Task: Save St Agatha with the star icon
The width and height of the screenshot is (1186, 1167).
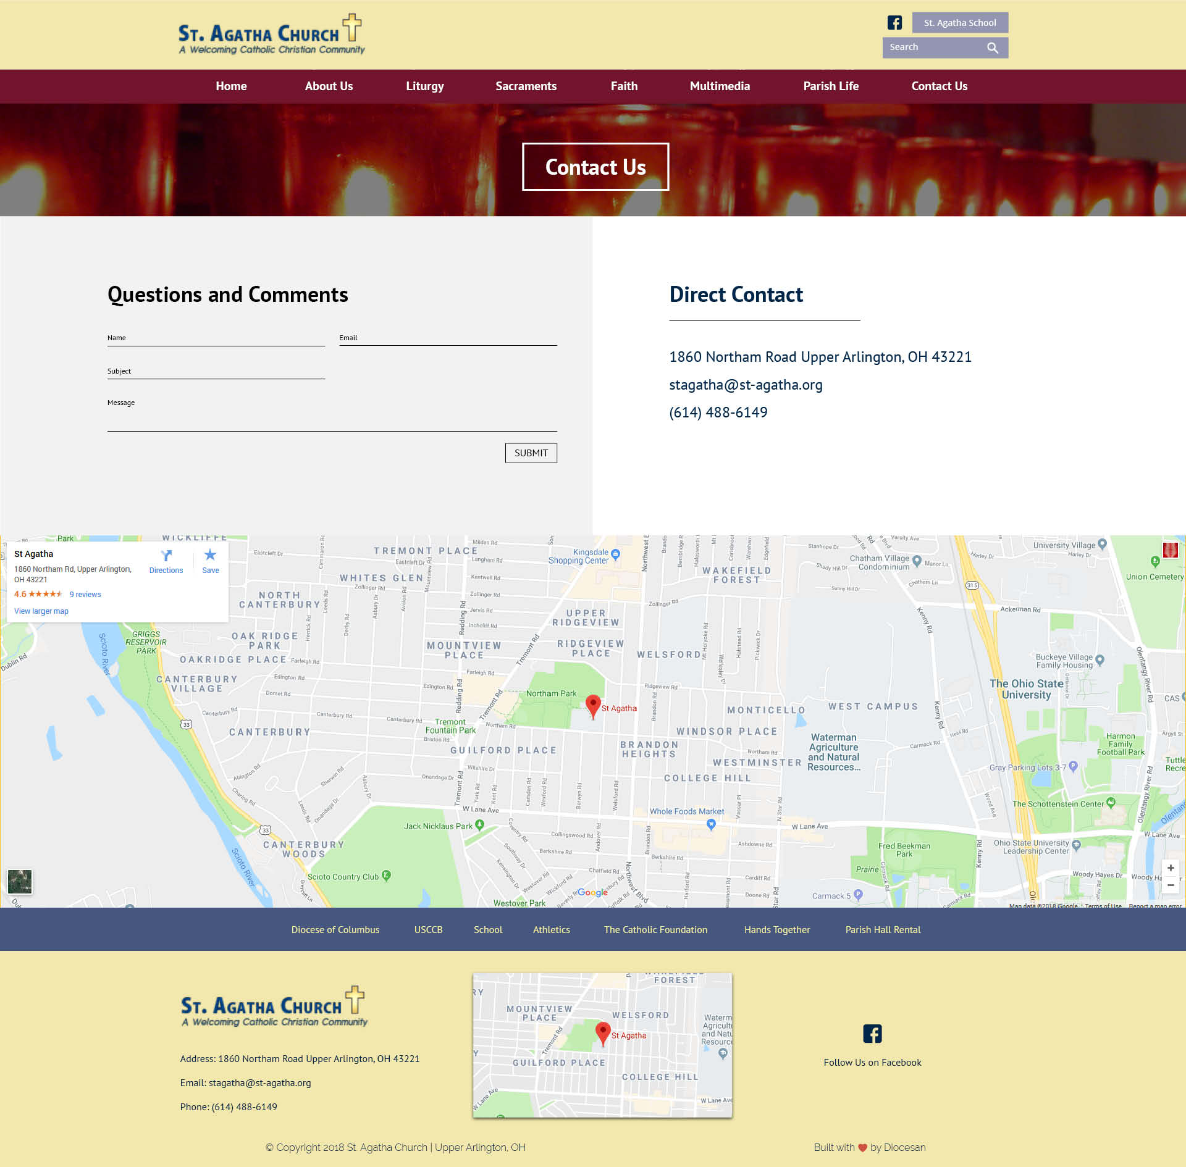Action: coord(210,556)
